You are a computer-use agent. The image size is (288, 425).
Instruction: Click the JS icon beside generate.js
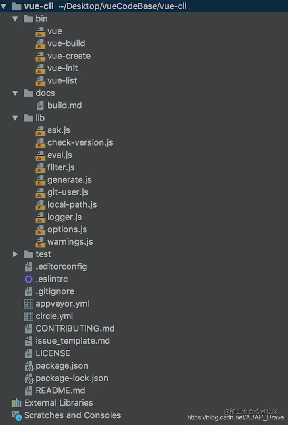click(40, 180)
